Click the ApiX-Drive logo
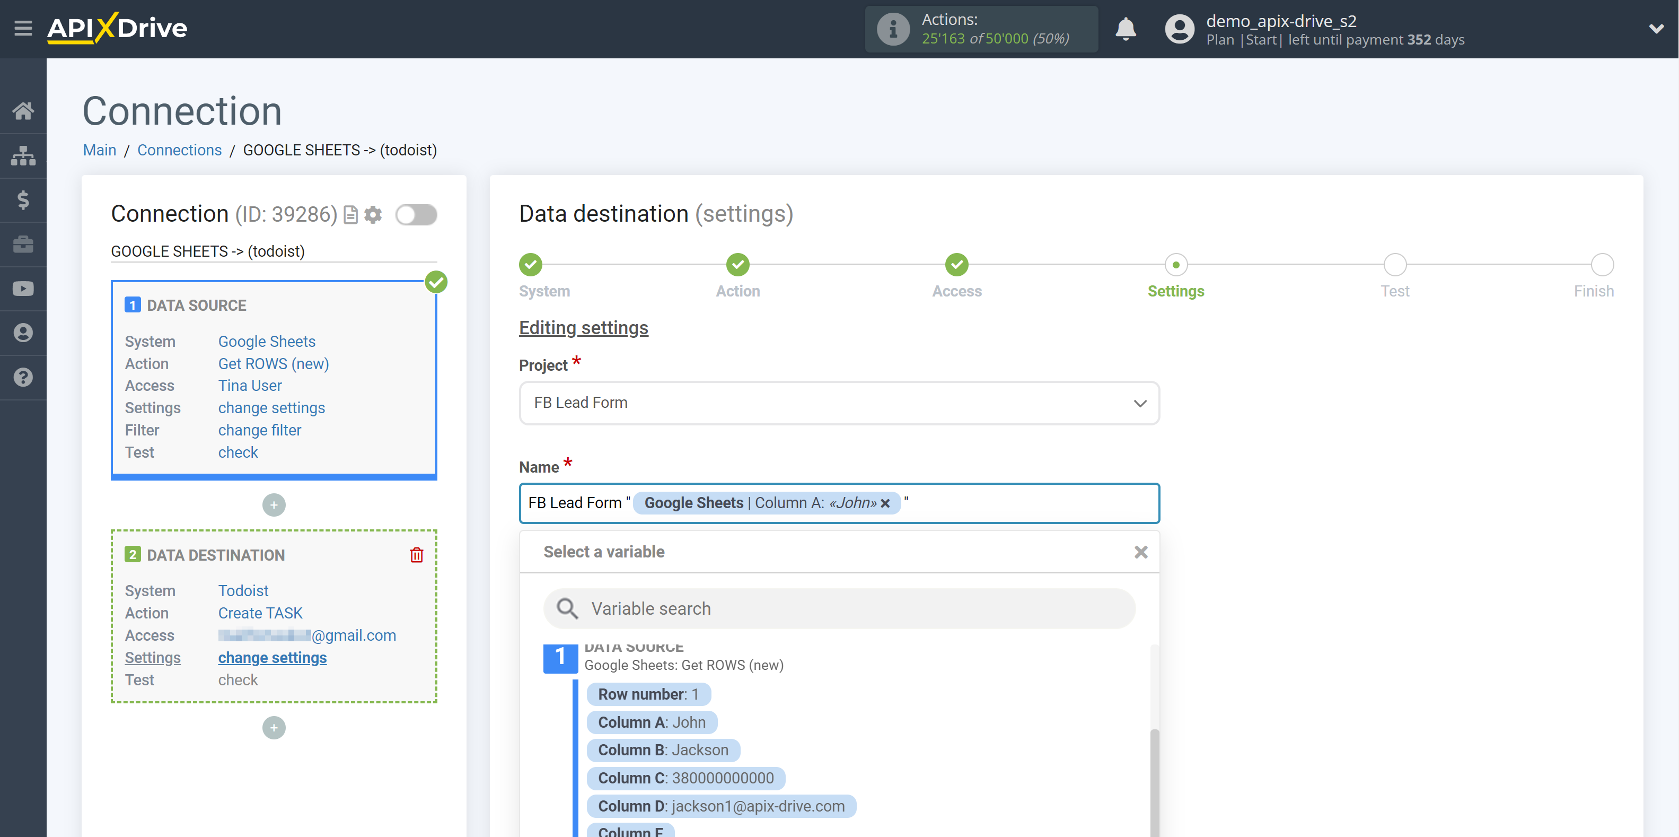The width and height of the screenshot is (1679, 837). (117, 28)
